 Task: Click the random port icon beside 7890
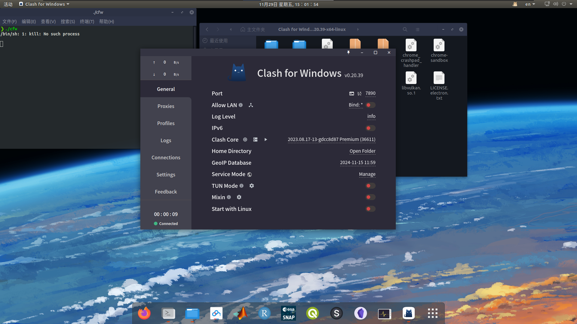coord(359,94)
